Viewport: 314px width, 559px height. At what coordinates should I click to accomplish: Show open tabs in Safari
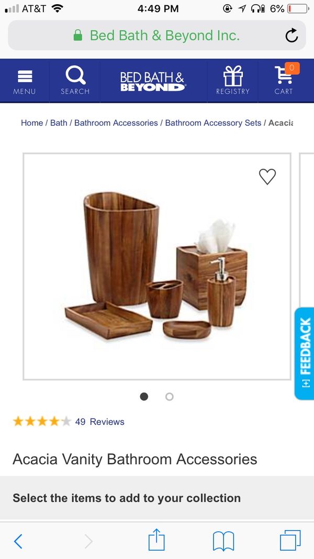coord(290,541)
